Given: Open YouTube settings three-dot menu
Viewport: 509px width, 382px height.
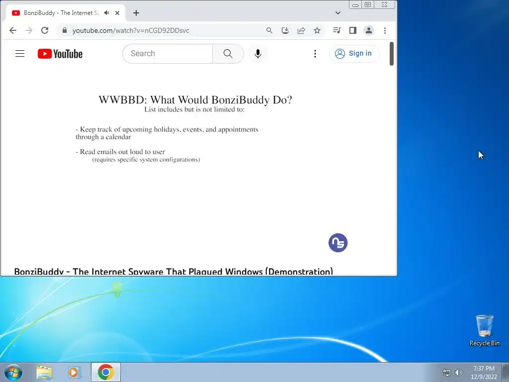Looking at the screenshot, I should pyautogui.click(x=315, y=54).
